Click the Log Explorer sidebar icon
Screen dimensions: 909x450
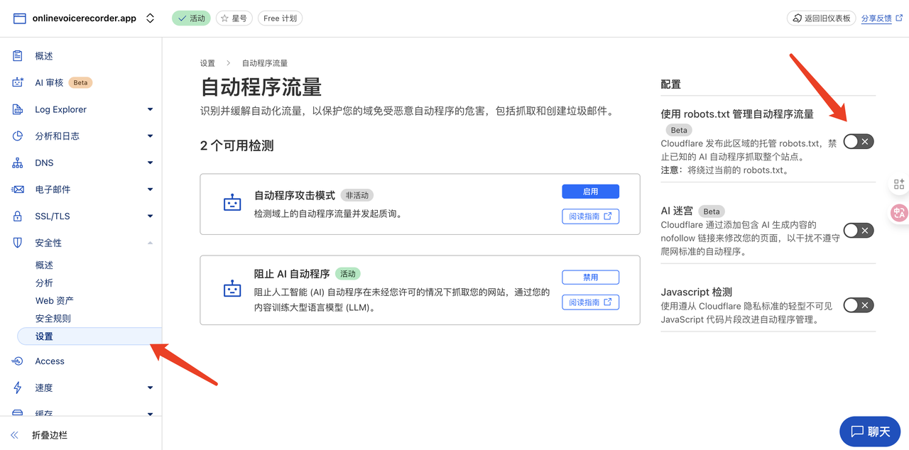[18, 109]
